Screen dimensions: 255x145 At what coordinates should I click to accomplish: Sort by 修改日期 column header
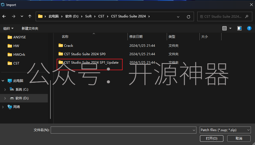pos(136,37)
